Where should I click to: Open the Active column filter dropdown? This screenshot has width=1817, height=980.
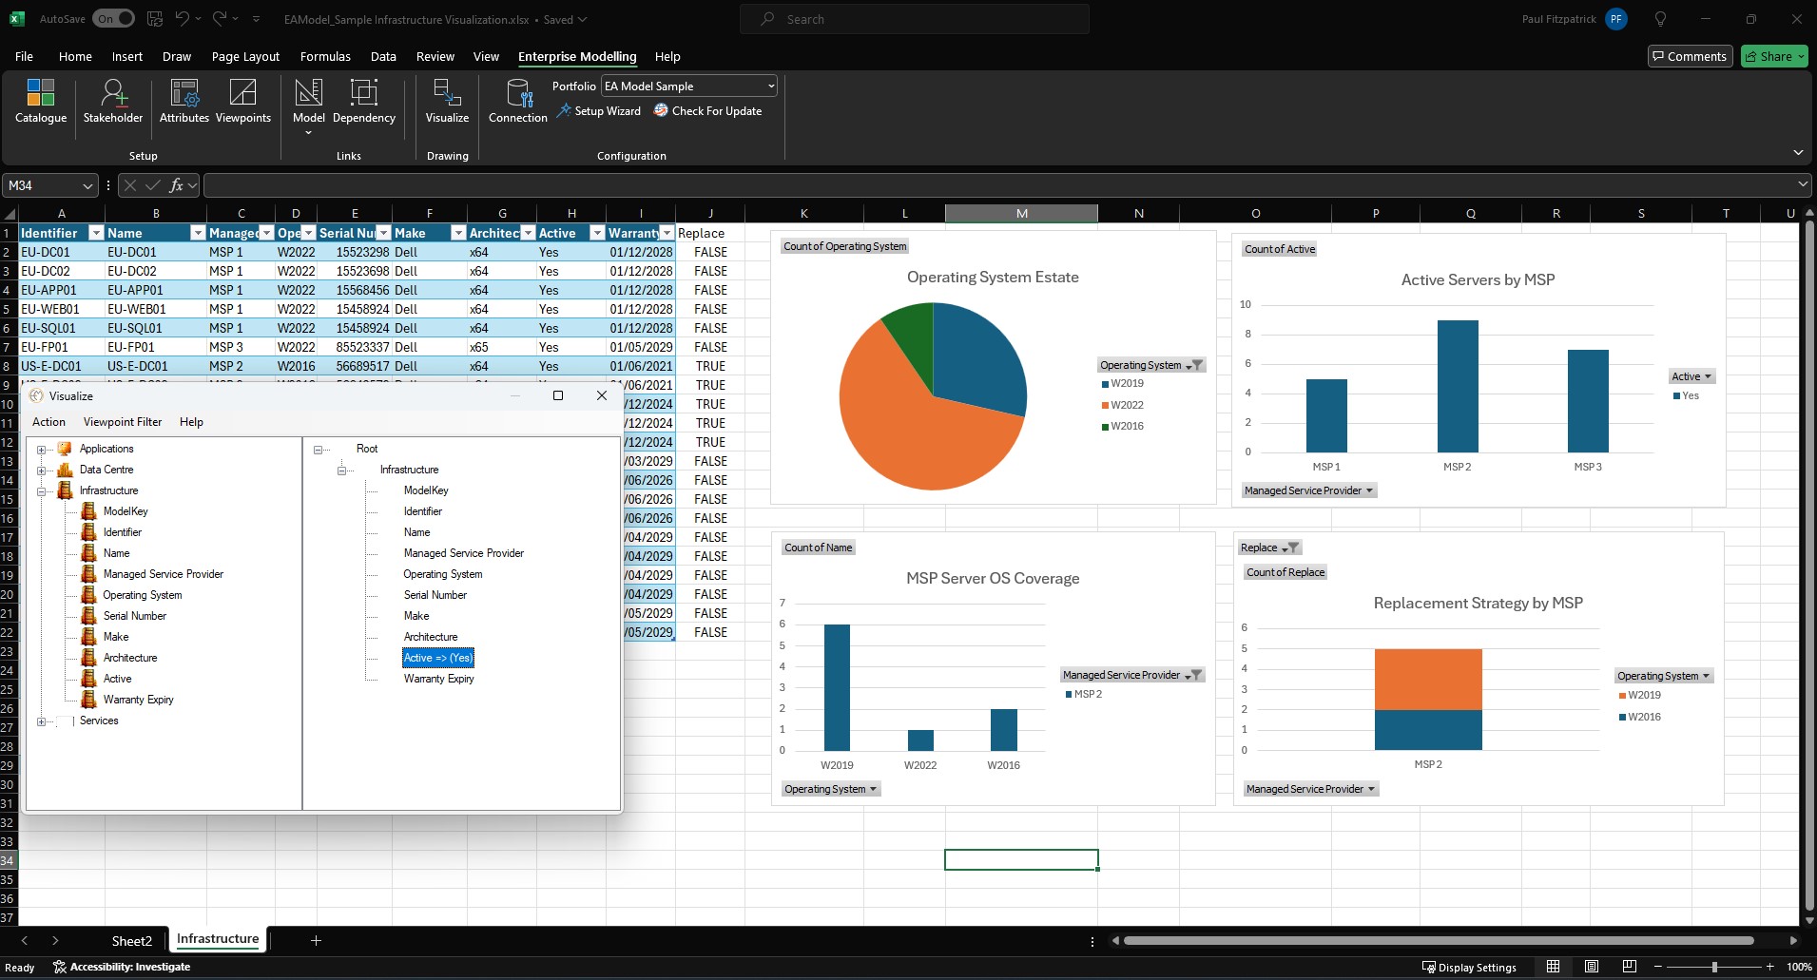pos(597,233)
